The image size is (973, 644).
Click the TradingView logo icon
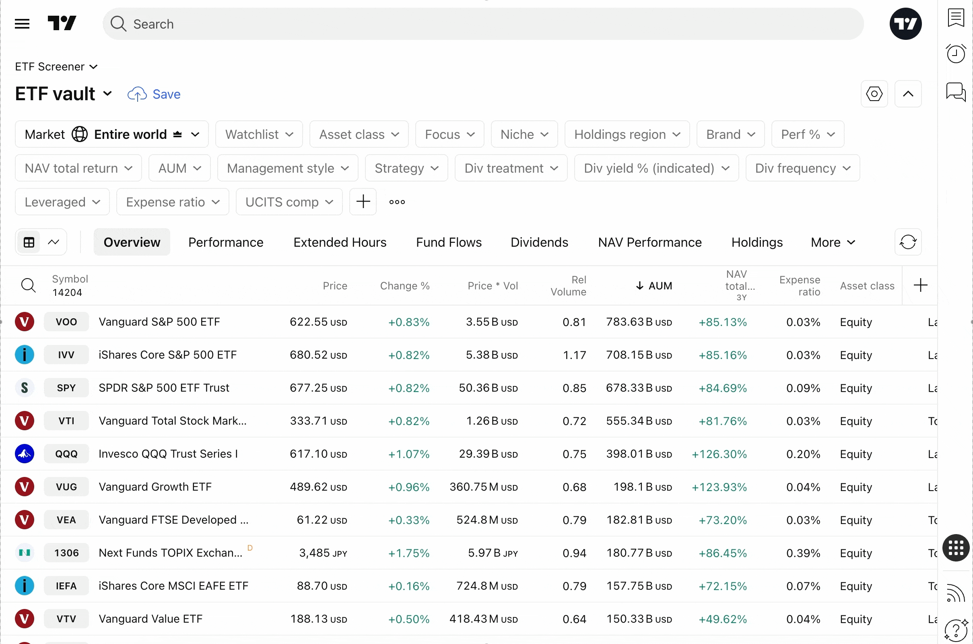tap(62, 23)
